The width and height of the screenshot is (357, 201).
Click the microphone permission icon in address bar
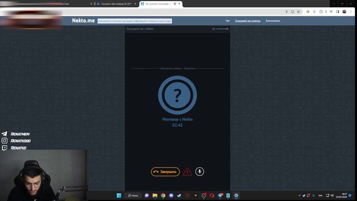[286, 12]
